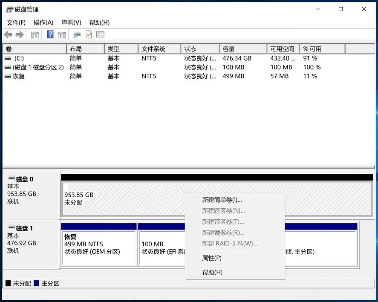This screenshot has width=378, height=302.
Task: Click 帮助(H) in the context menu
Action: click(212, 272)
